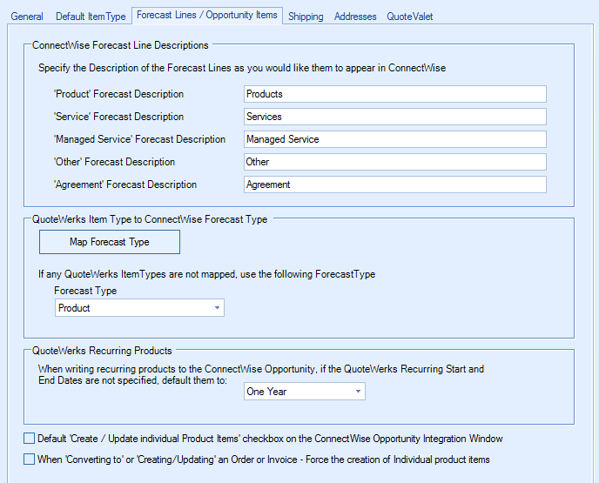Image resolution: width=599 pixels, height=483 pixels.
Task: Click the ConnectWise Forecast Line Descriptions group title
Action: (x=120, y=45)
